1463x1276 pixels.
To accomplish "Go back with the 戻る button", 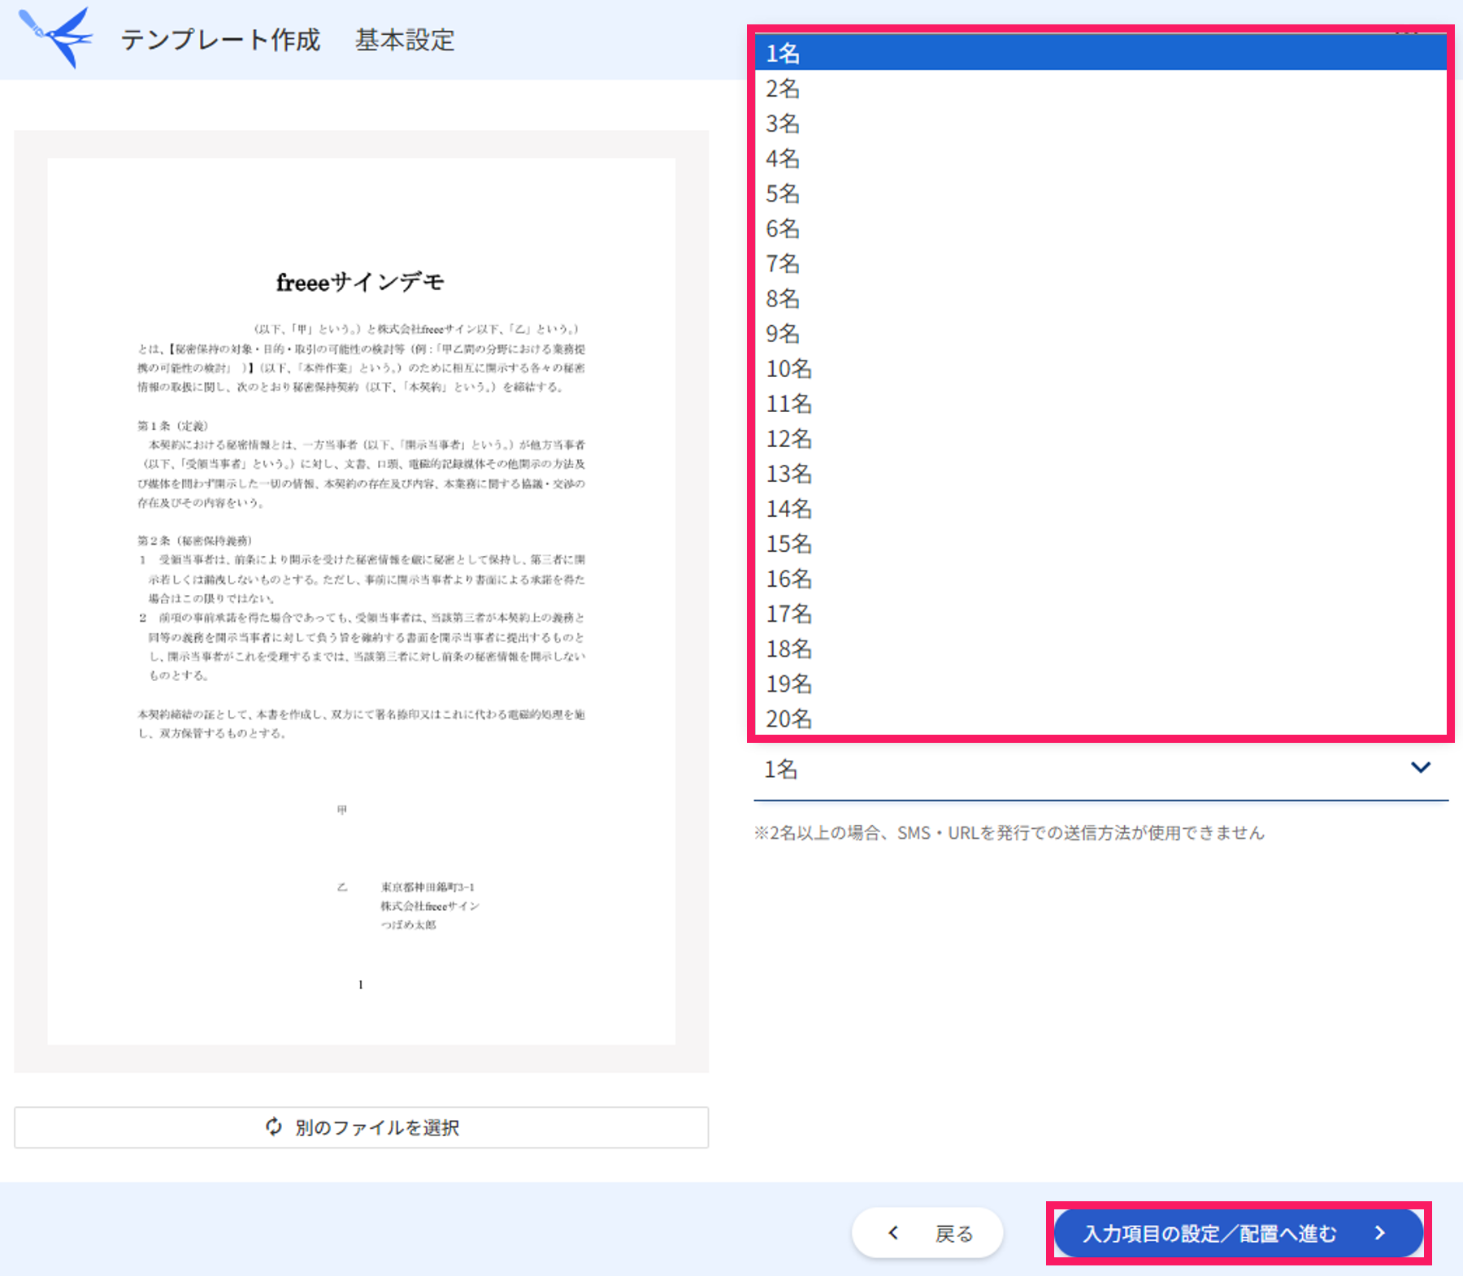I will click(927, 1233).
